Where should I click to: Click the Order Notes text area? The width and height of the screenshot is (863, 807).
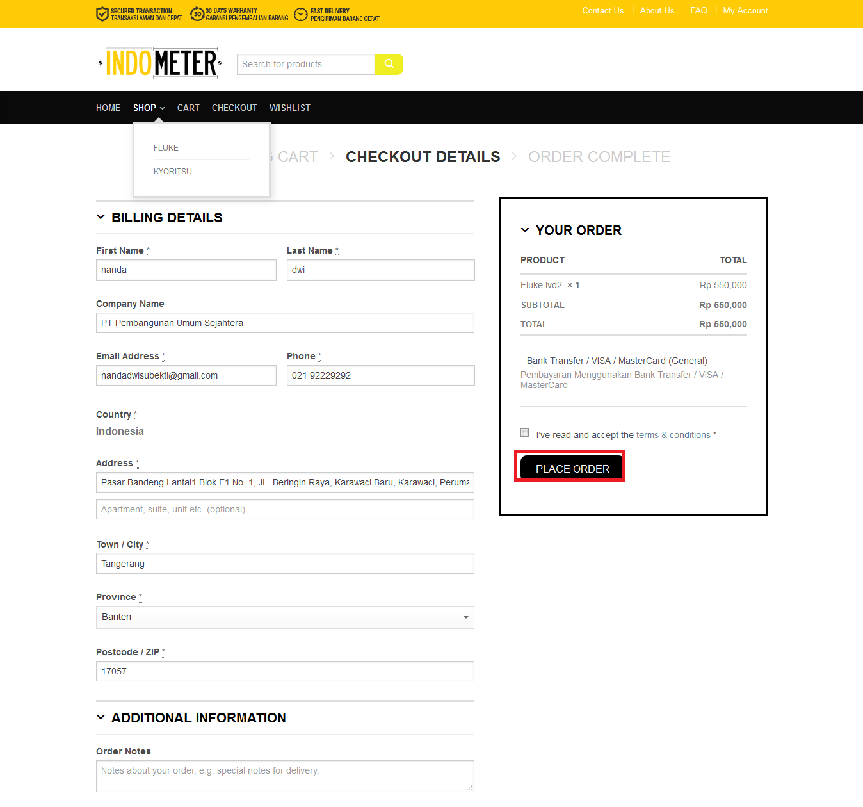[285, 776]
